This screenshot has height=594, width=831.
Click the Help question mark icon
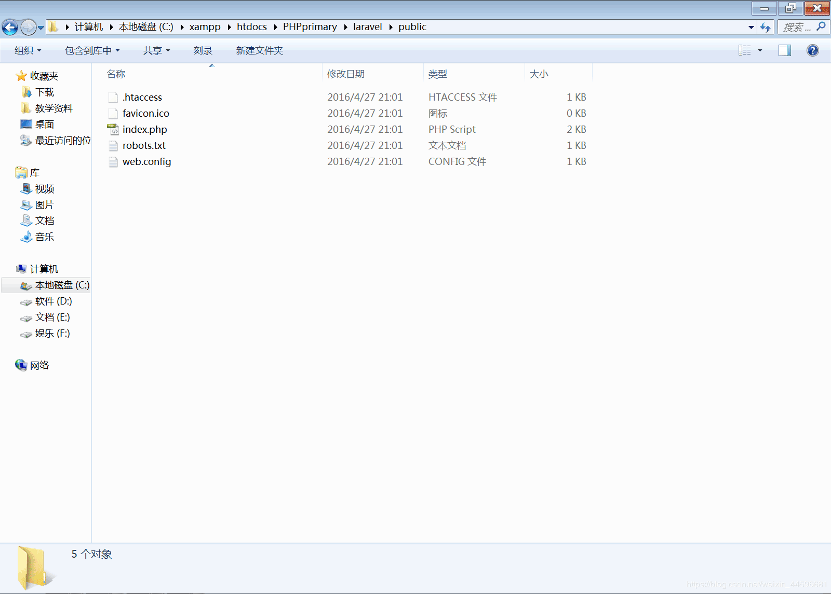coord(812,50)
